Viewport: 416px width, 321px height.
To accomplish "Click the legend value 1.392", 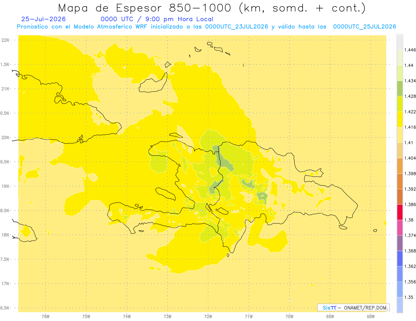I will 410,189.
